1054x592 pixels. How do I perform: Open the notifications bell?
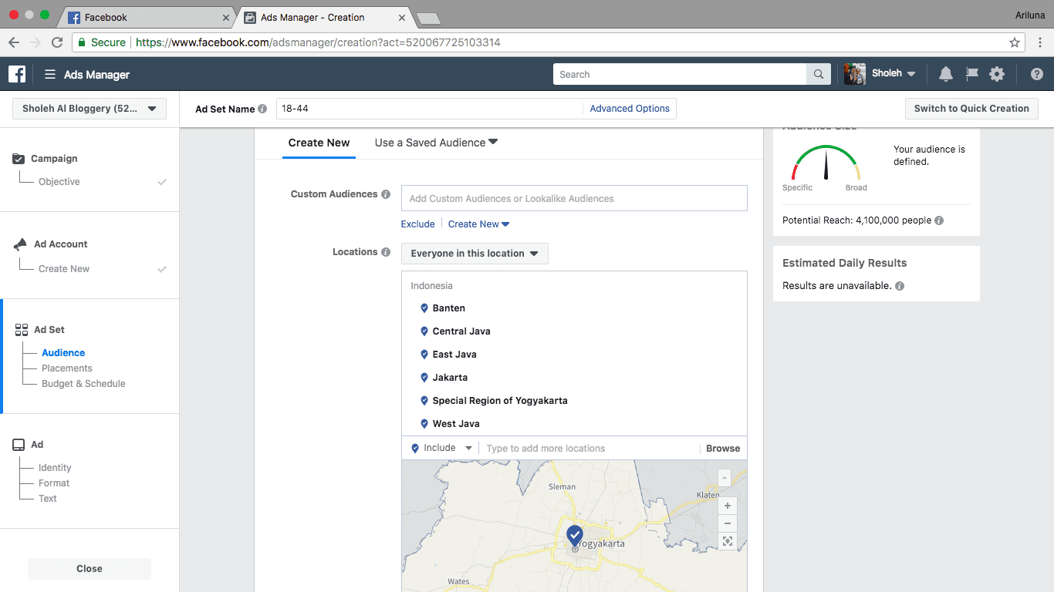point(945,74)
